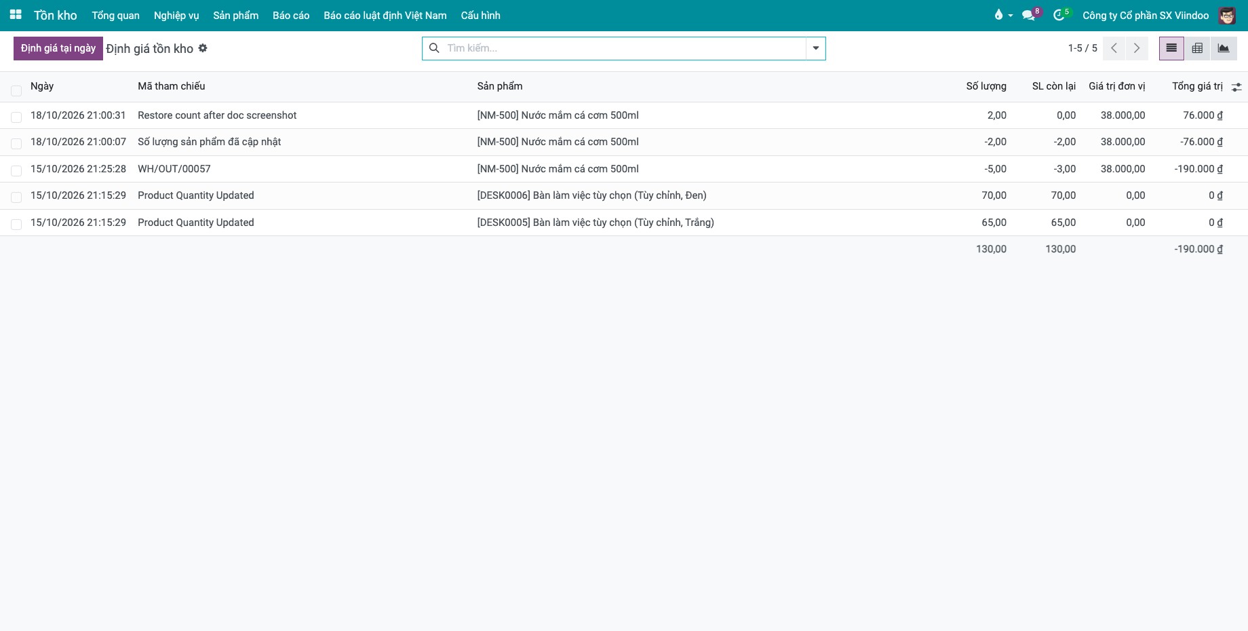Open the Báo cáo menu

click(x=291, y=15)
